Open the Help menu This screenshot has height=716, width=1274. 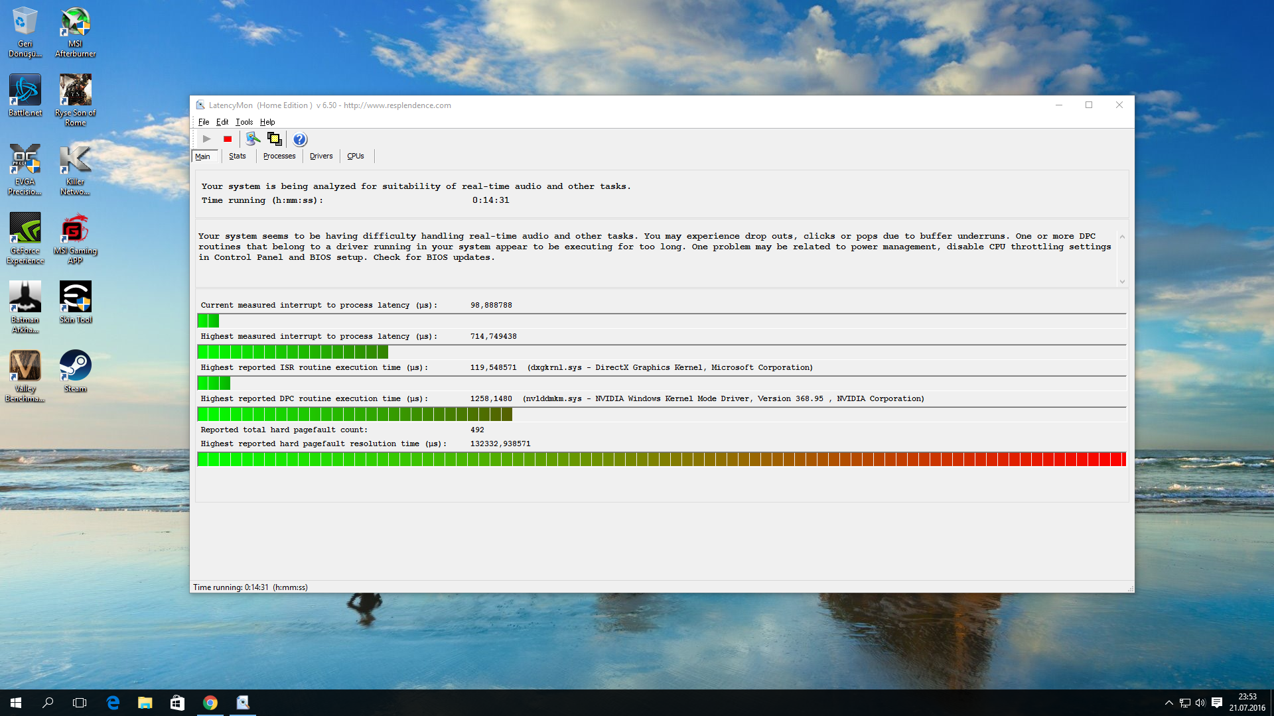coord(267,122)
